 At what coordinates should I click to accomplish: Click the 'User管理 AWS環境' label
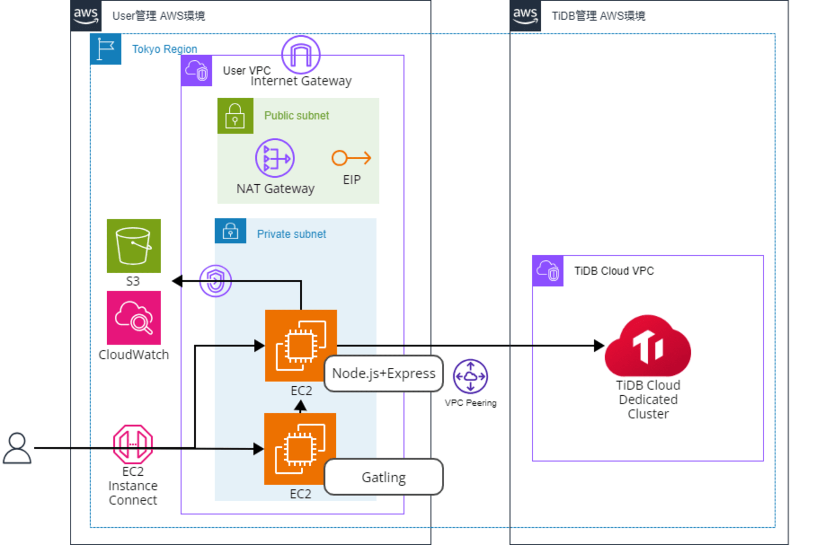pos(159,16)
